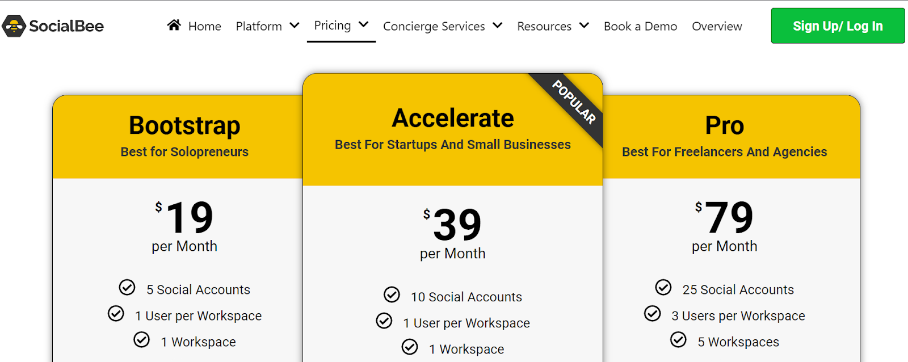The height and width of the screenshot is (362, 908).
Task: Click checkmark icon beside 5 Workspaces
Action: click(678, 340)
